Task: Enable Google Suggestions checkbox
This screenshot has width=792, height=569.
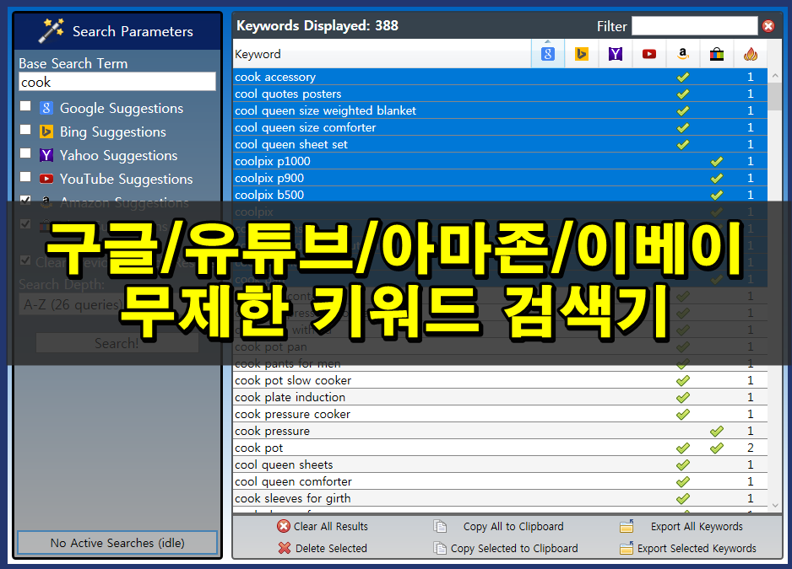Action: click(25, 106)
